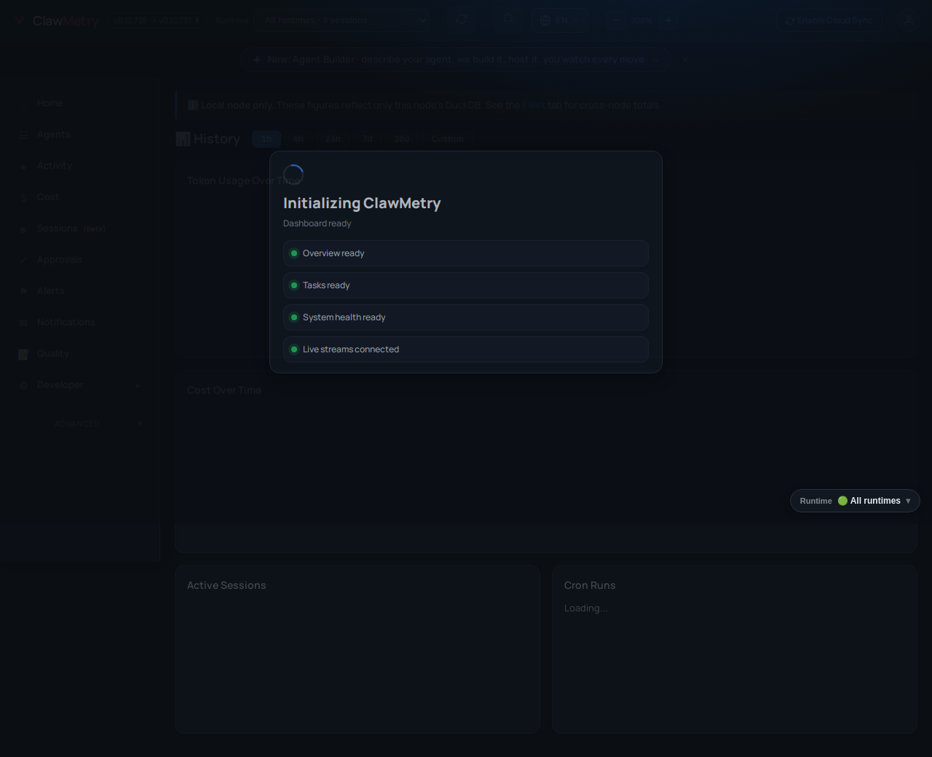This screenshot has width=932, height=757.
Task: Select the 7d time range tab
Action: tap(368, 139)
